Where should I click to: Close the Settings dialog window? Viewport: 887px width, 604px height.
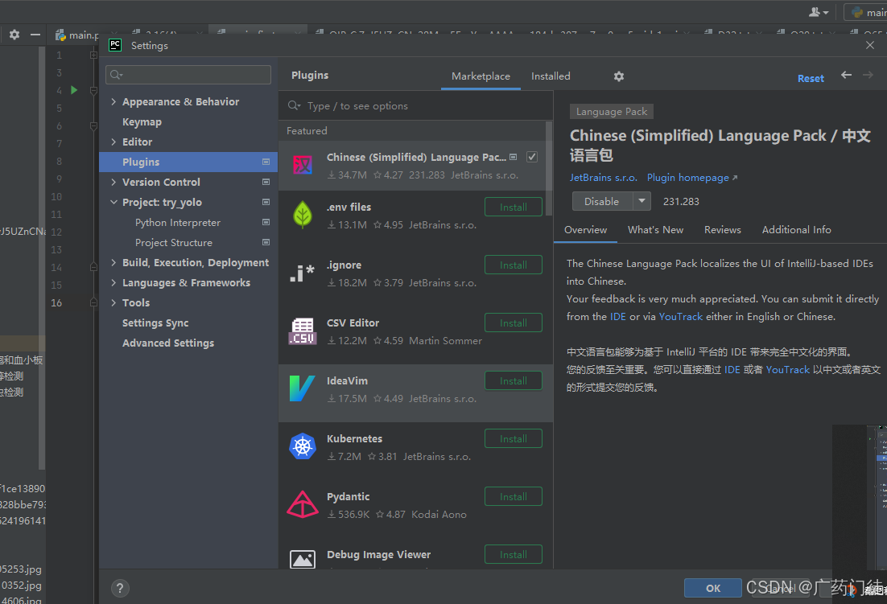tap(870, 45)
